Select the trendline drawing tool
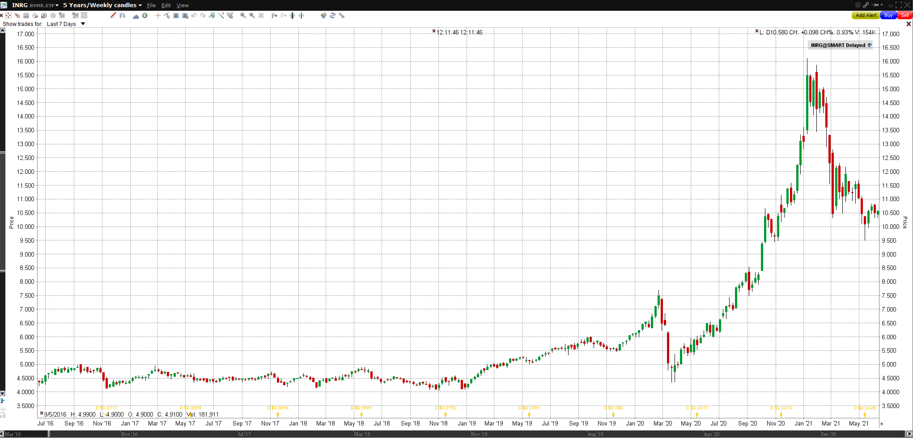The height and width of the screenshot is (438, 913). 221,15
